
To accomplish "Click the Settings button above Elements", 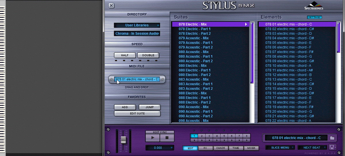I will pyautogui.click(x=315, y=17).
